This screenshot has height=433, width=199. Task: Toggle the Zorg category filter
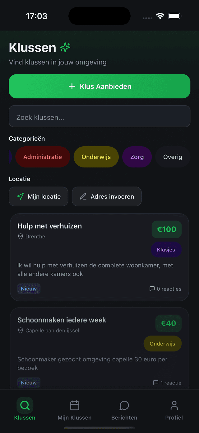click(137, 157)
